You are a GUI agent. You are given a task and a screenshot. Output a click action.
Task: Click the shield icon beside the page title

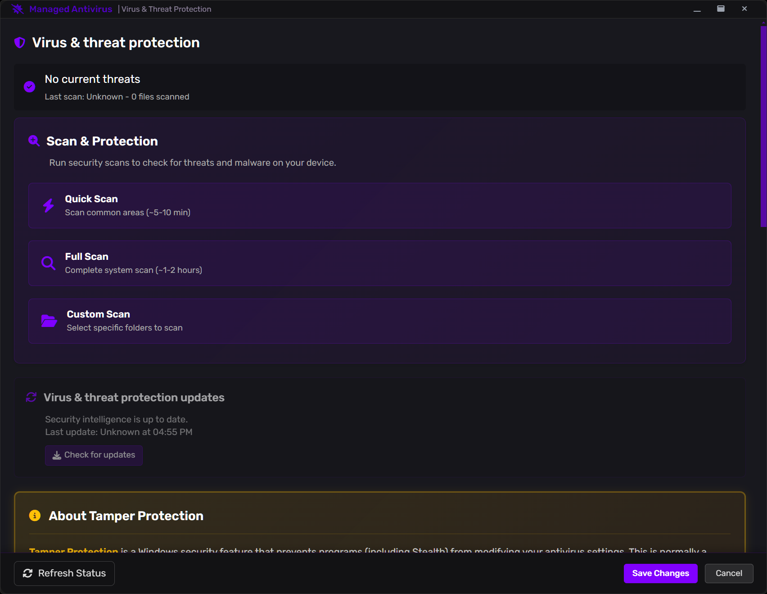(x=20, y=43)
